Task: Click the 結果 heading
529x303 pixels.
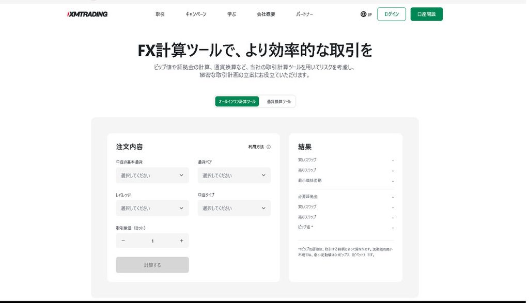Action: pyautogui.click(x=305, y=147)
